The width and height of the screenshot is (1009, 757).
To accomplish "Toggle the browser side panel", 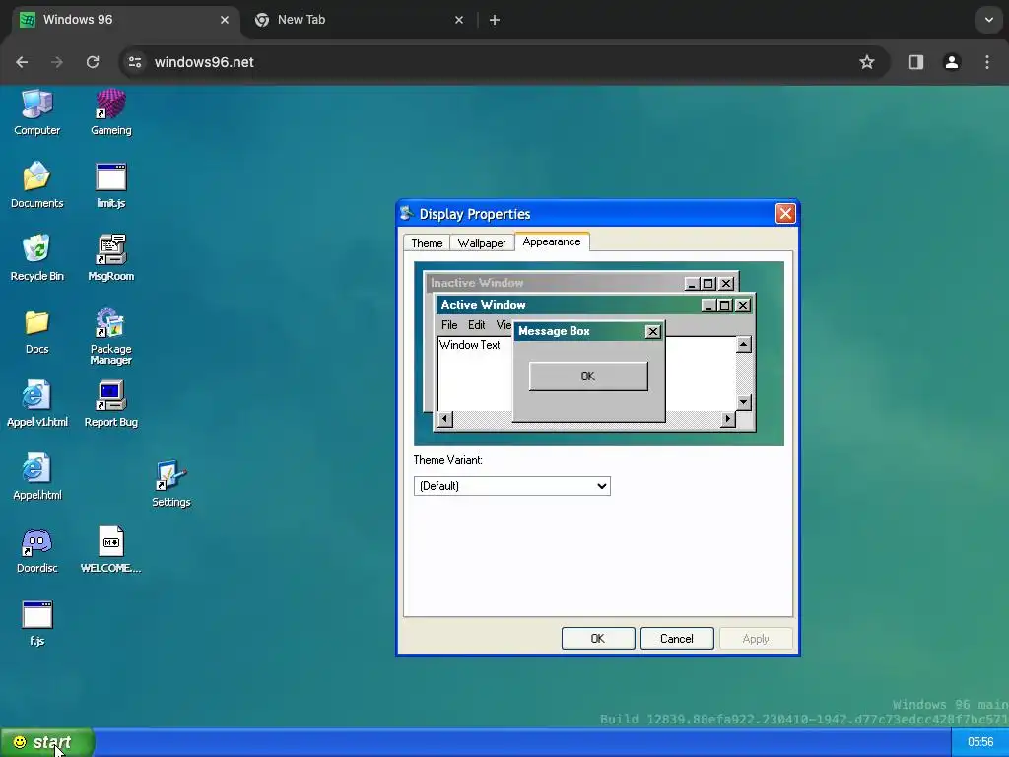I will (x=915, y=62).
